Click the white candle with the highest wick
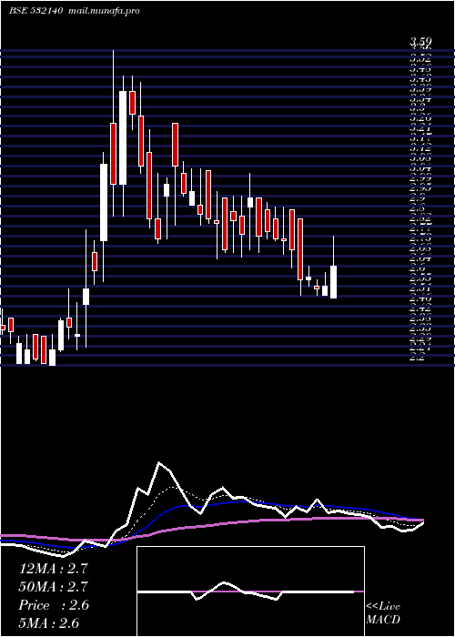The height and width of the screenshot is (637, 455). pyautogui.click(x=123, y=137)
